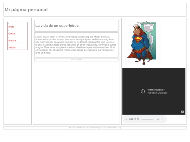190x142 pixels.
Task: Open the Gente navigation link
Action: pos(12,34)
